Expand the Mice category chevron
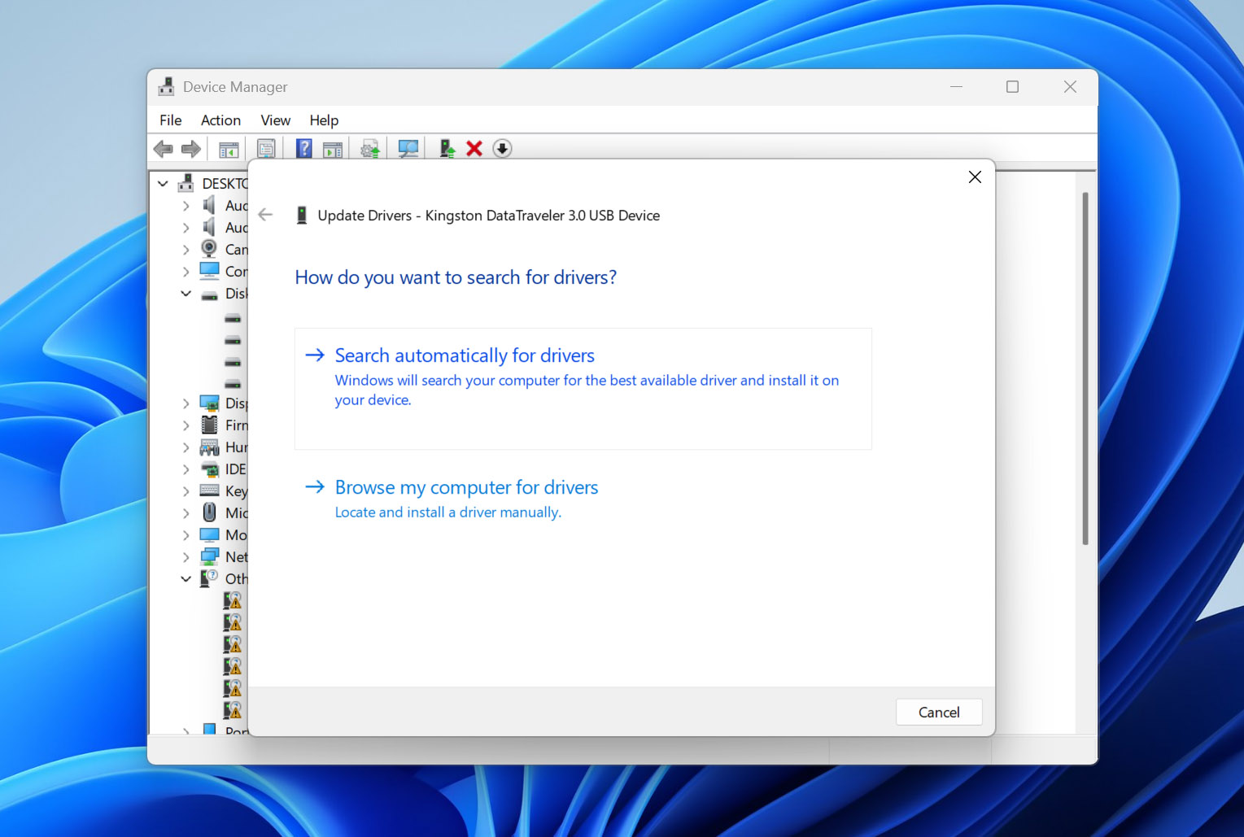 coord(186,513)
